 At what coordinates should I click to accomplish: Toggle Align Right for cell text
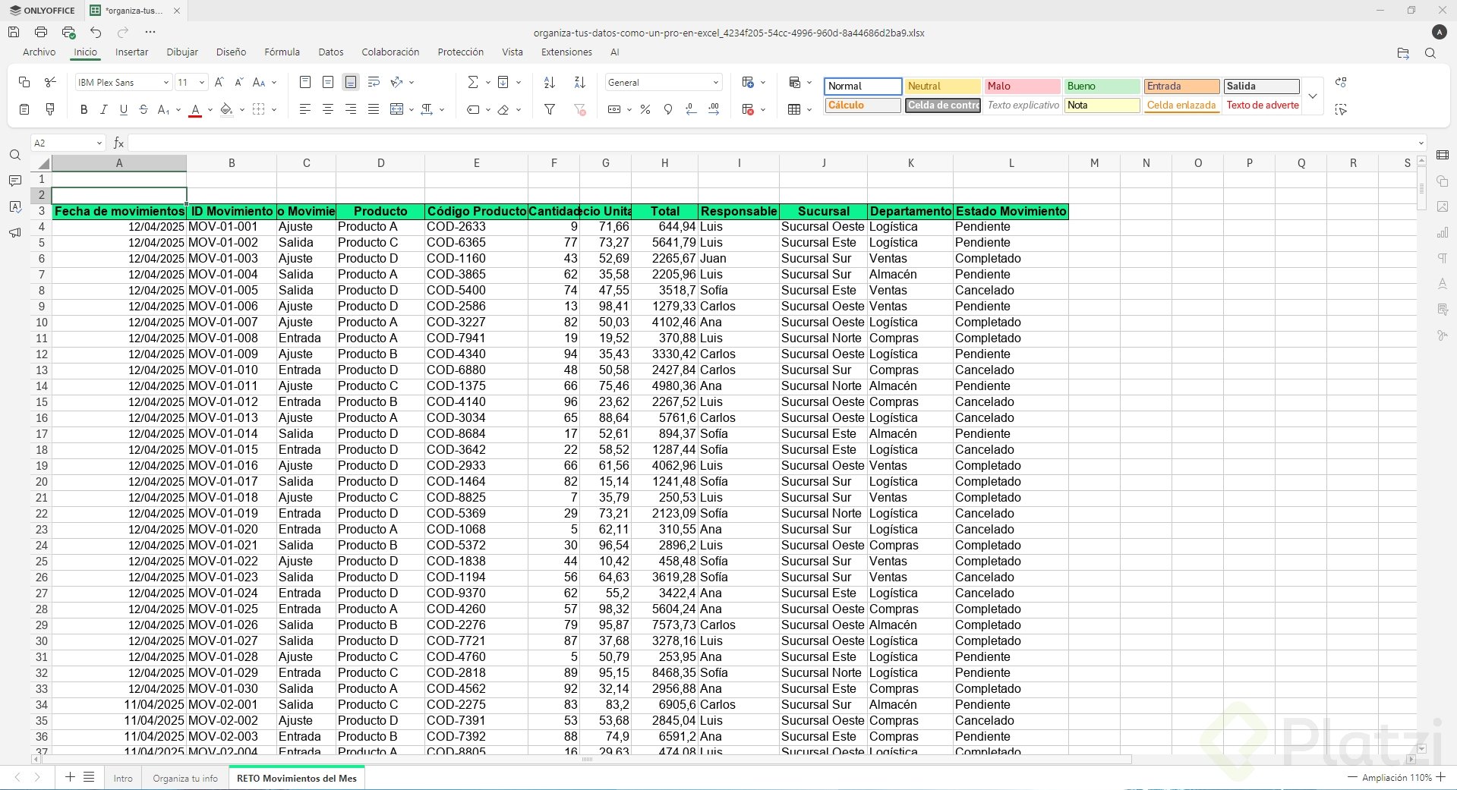pos(351,109)
